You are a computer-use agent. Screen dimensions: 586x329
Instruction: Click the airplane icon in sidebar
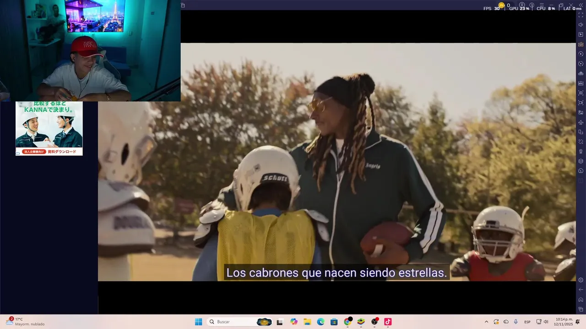click(x=581, y=122)
